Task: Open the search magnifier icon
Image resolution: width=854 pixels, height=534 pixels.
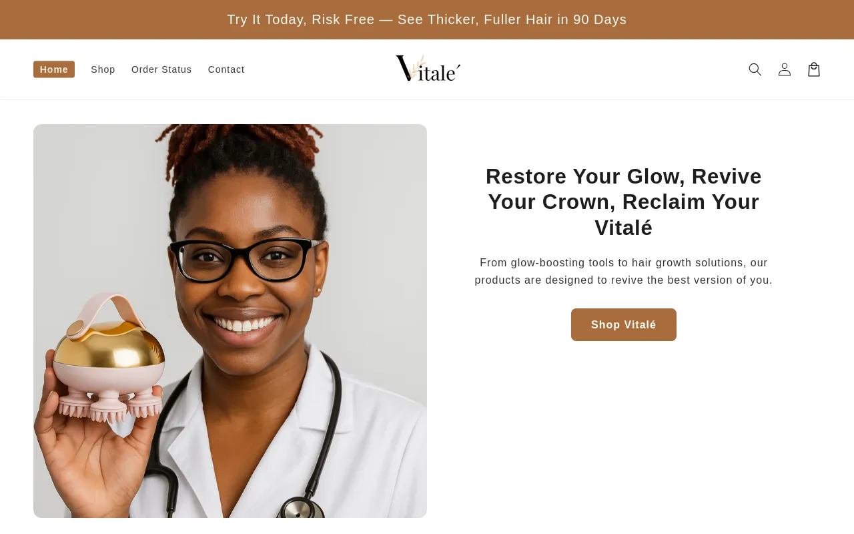Action: click(755, 69)
